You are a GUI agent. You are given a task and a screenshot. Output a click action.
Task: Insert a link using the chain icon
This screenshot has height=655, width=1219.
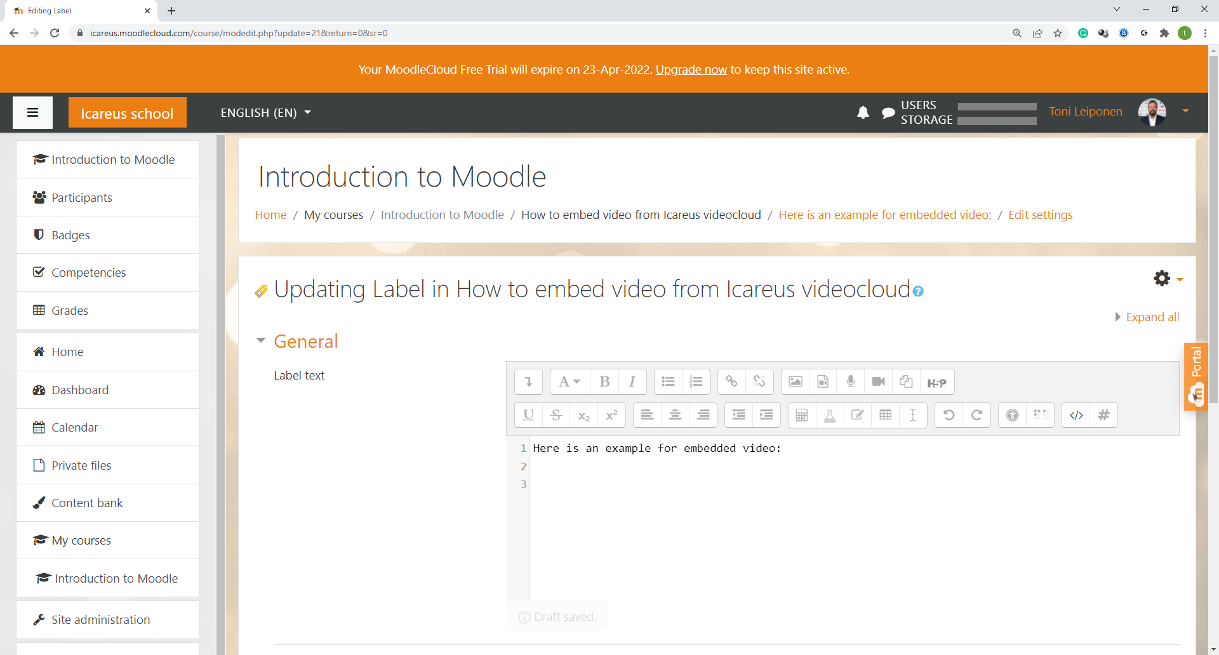tap(731, 381)
